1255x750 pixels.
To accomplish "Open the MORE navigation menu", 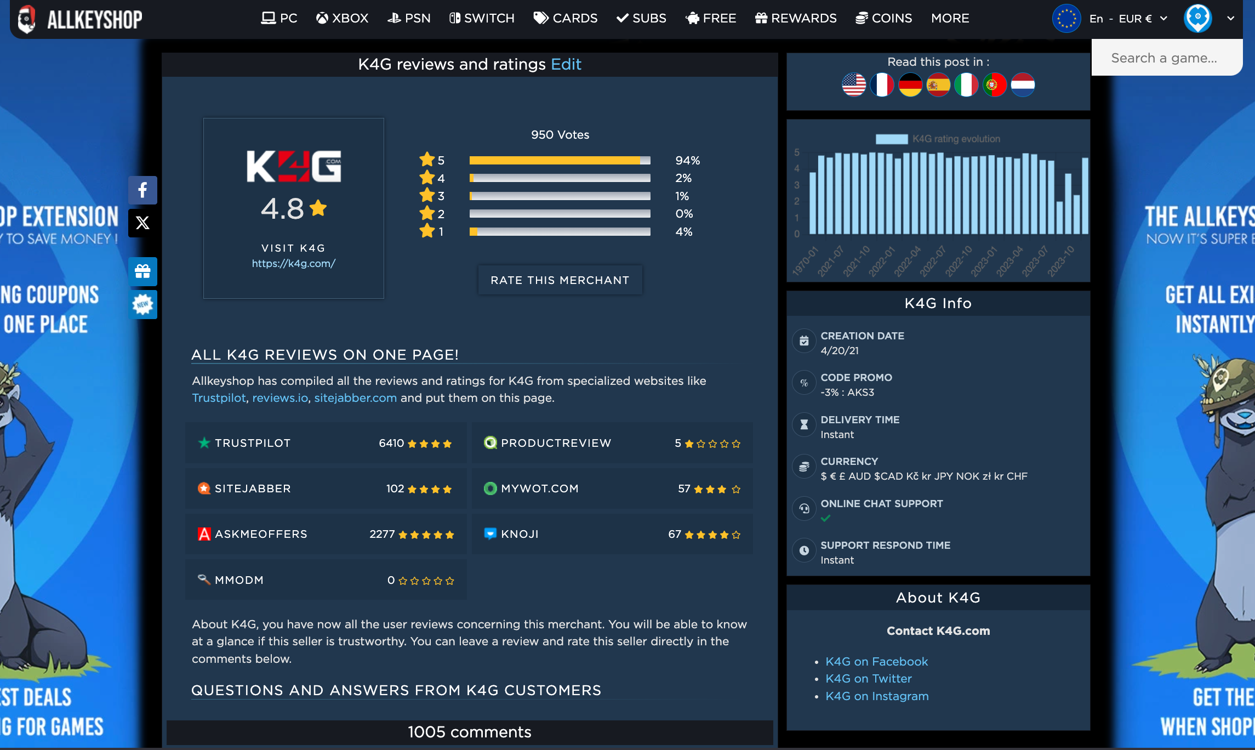I will (x=950, y=18).
